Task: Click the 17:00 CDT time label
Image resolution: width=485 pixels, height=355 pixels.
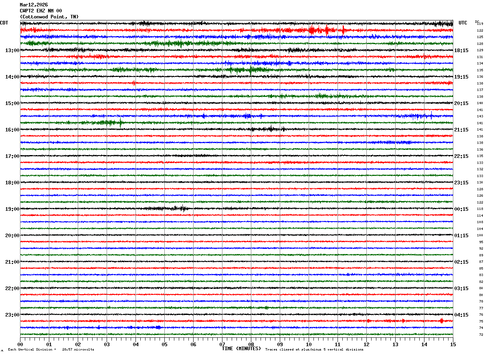Action: click(x=12, y=156)
